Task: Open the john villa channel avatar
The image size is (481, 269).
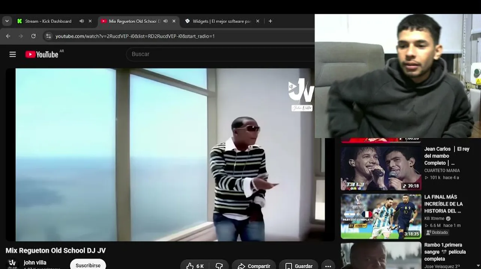Action: click(x=12, y=264)
